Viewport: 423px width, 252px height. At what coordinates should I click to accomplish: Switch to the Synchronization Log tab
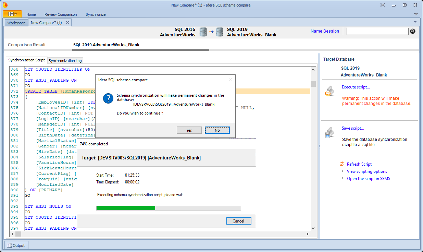65,61
